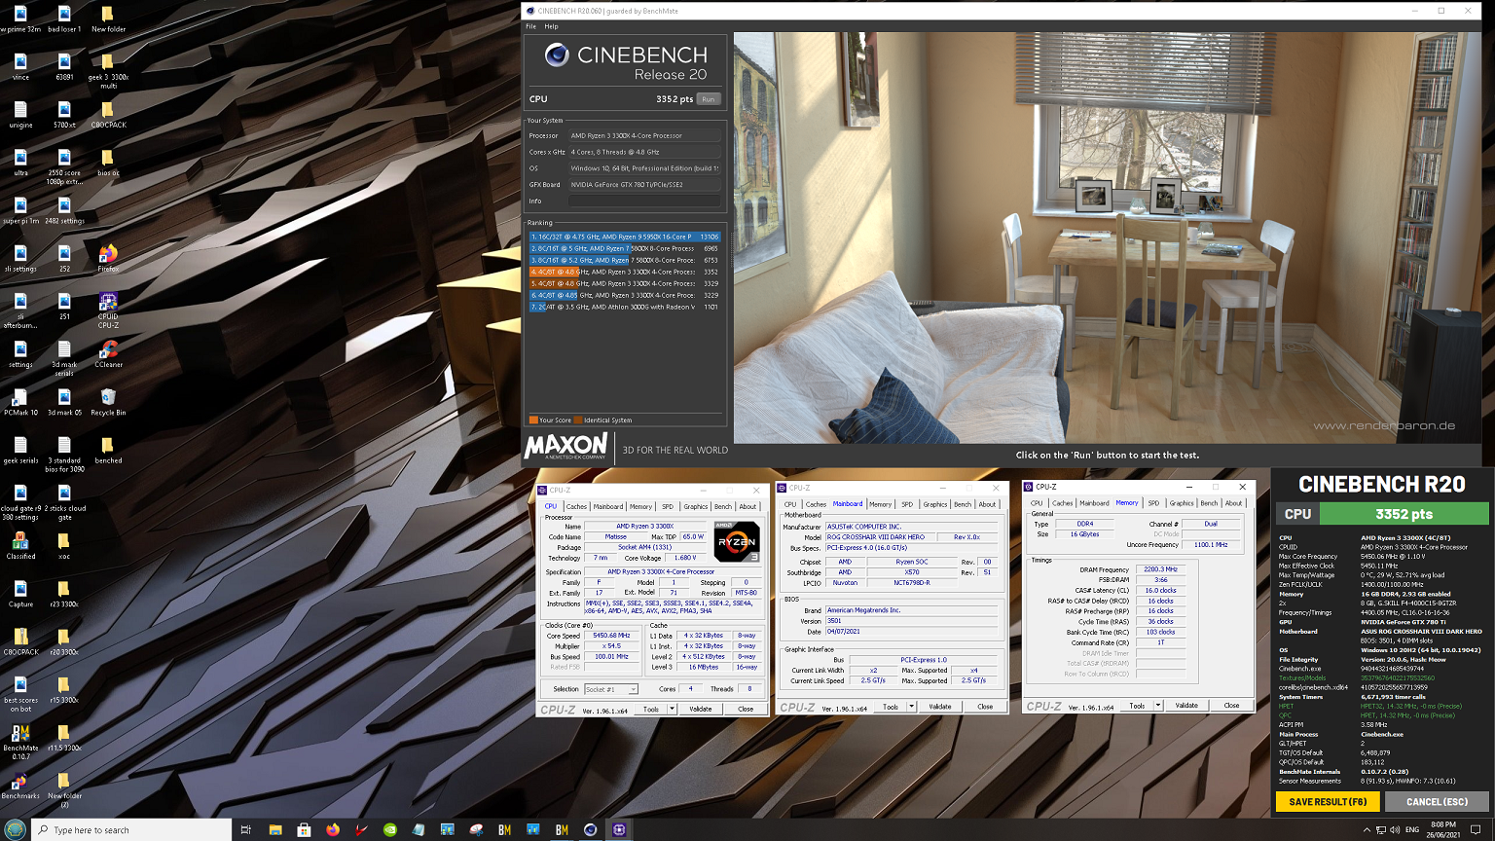The image size is (1495, 841).
Task: Open Task View from the taskbar
Action: click(245, 829)
